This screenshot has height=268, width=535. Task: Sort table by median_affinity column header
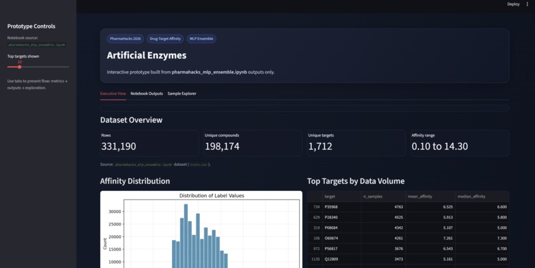click(482, 196)
